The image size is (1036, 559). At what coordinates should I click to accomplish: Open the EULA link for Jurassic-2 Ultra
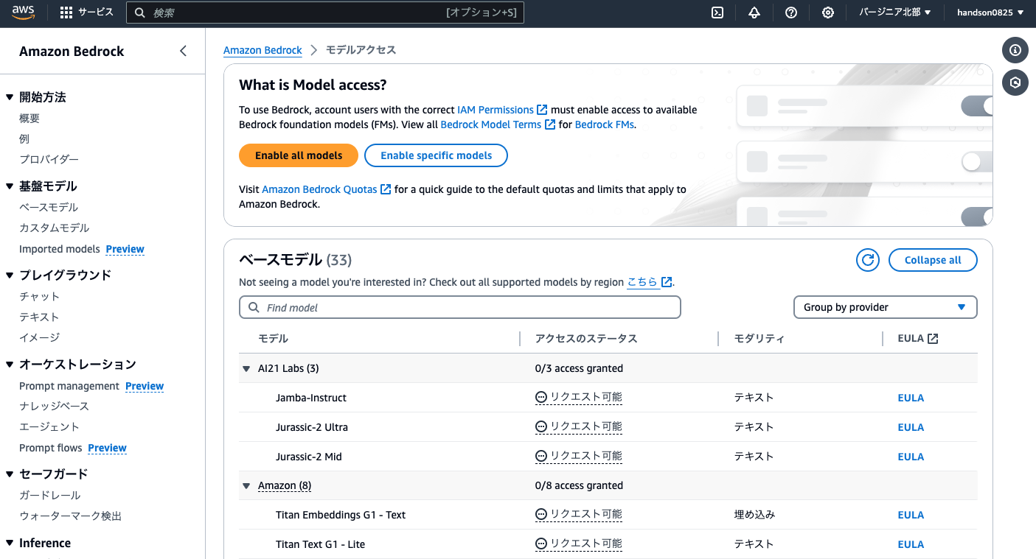911,427
